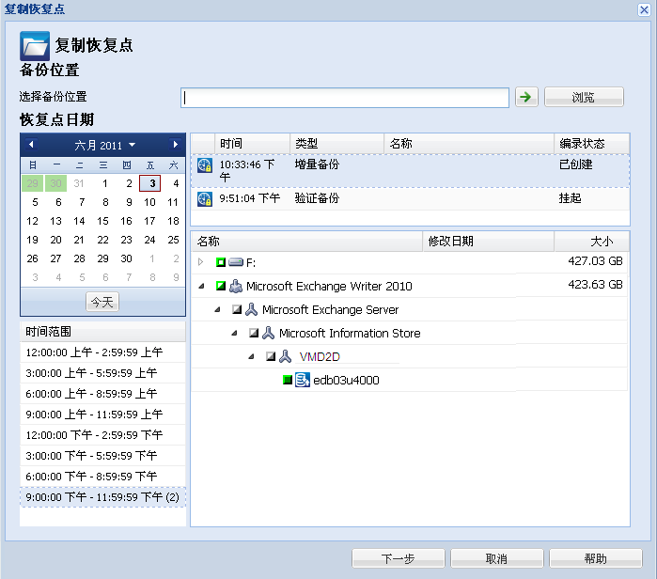The height and width of the screenshot is (579, 657).
Task: Go to previous month in calendar
Action: (31, 145)
